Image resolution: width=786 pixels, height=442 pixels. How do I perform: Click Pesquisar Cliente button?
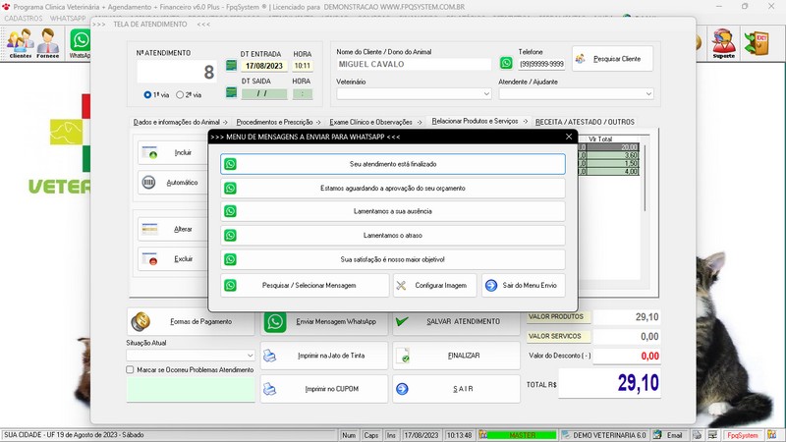tap(612, 60)
